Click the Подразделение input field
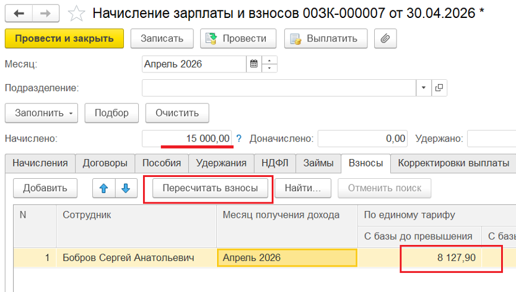The image size is (516, 292). tap(279, 88)
